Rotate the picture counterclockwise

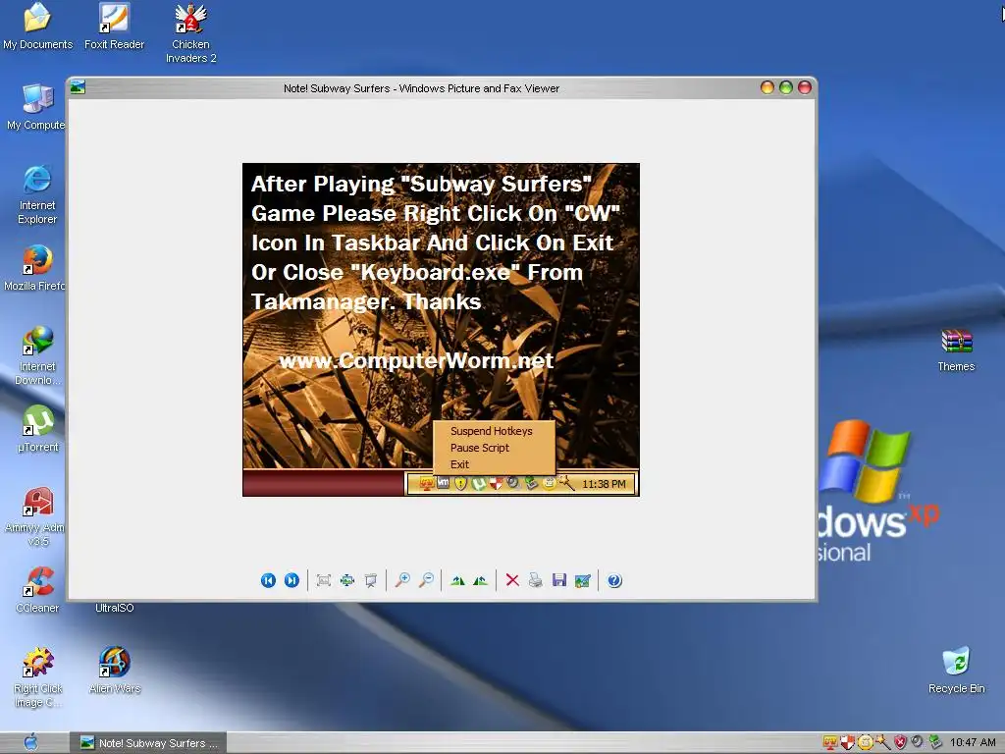coord(480,581)
